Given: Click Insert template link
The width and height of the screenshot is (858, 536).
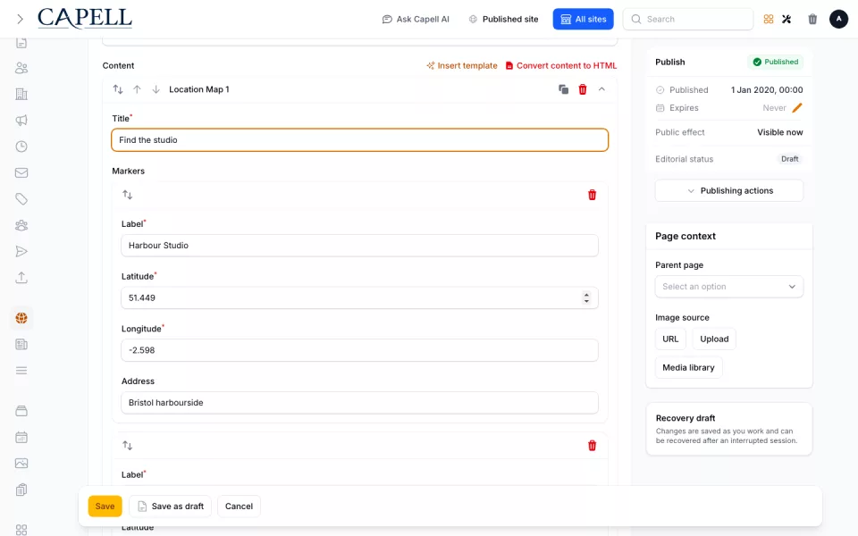Looking at the screenshot, I should point(462,65).
